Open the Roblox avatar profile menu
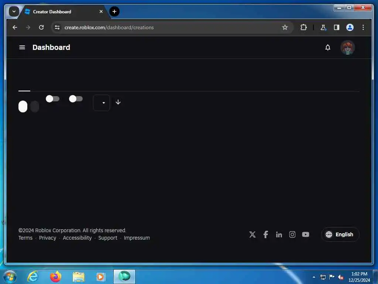The image size is (378, 284). point(347,47)
